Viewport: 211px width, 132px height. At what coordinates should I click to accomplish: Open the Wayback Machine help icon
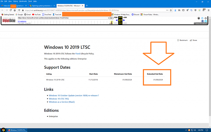click(202, 18)
